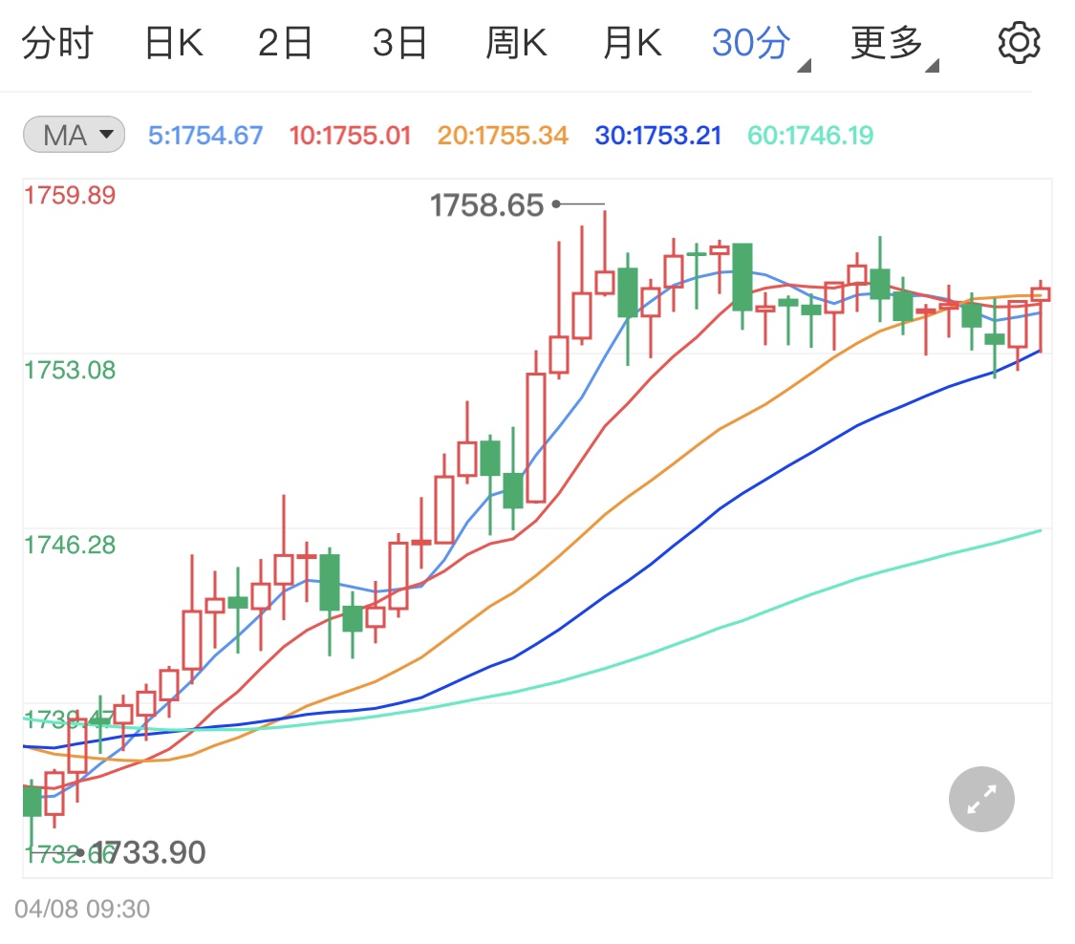Viewport: 1075px width, 944px height.
Task: Click the MA10 value 10:1755.01
Action: [350, 136]
